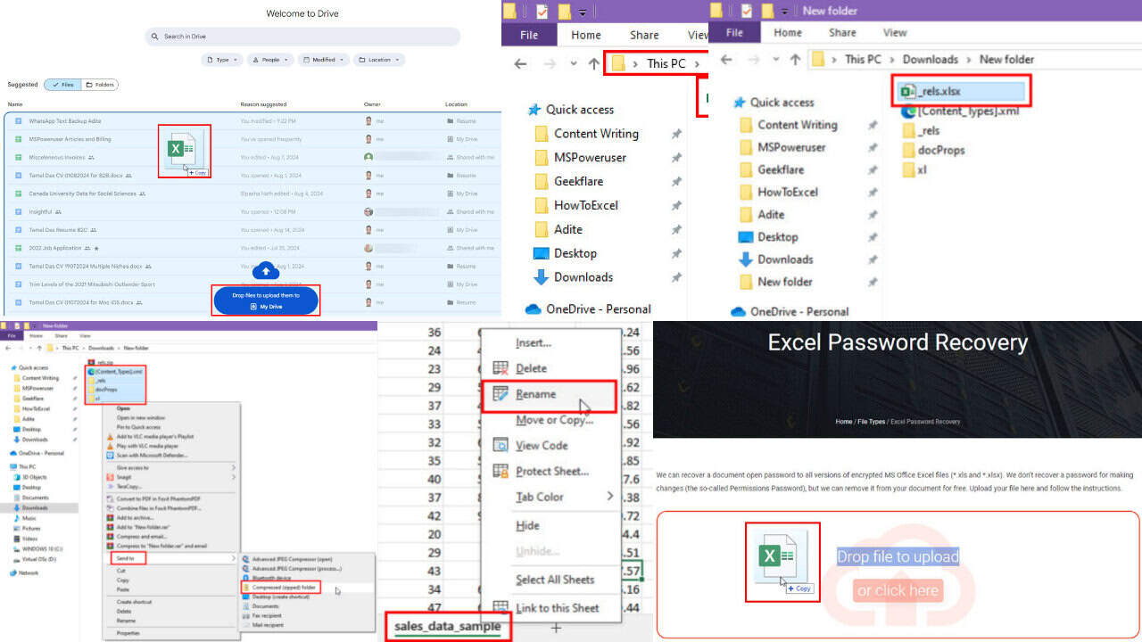The width and height of the screenshot is (1142, 642).
Task: Click the Home breadcrumb link on the Excel Password Recovery page
Action: 844,422
